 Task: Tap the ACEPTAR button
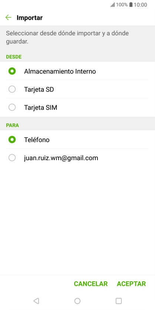(x=131, y=284)
